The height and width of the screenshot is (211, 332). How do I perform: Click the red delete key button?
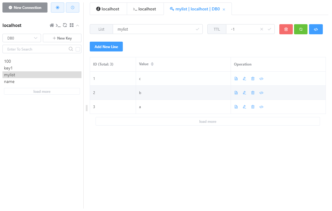286,29
